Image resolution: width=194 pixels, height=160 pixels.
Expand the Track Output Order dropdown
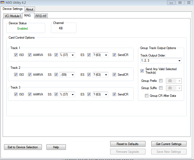coord(161,61)
